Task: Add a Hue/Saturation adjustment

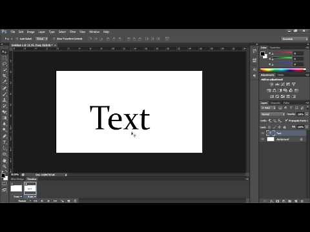Action: [269, 90]
